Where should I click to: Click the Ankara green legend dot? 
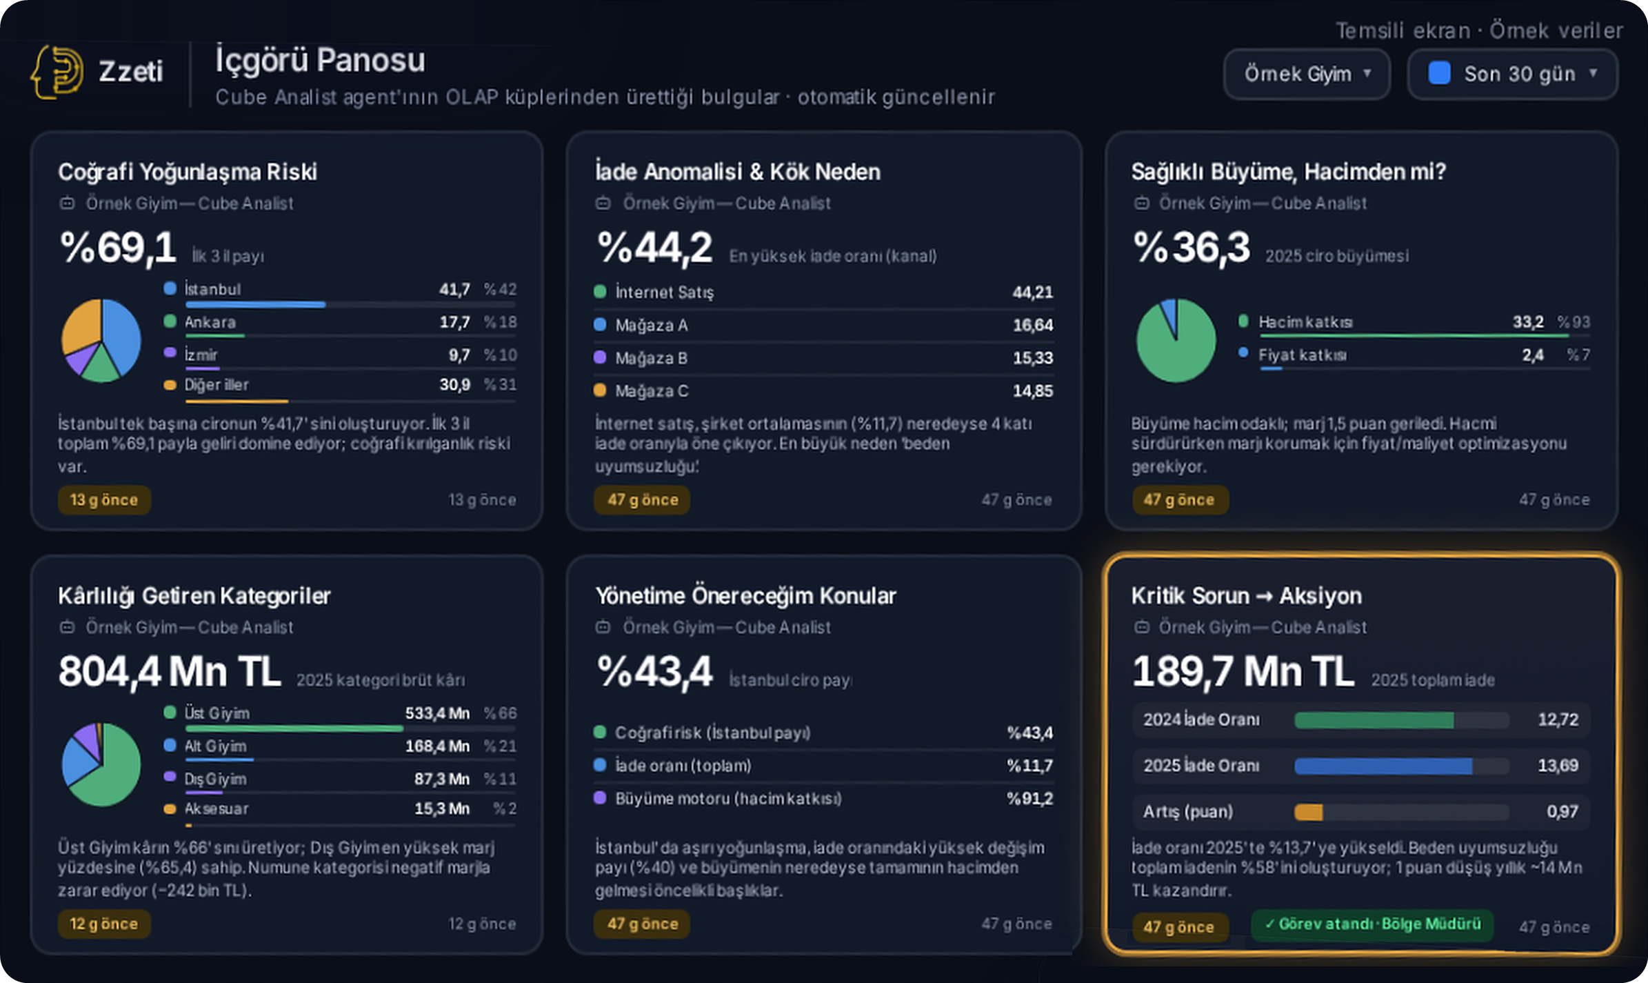pos(170,321)
